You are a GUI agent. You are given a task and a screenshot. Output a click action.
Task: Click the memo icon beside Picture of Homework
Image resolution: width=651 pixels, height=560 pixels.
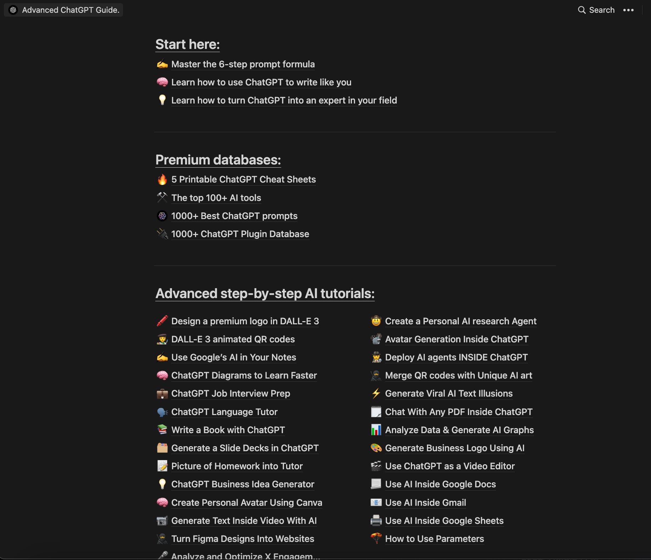click(x=162, y=466)
